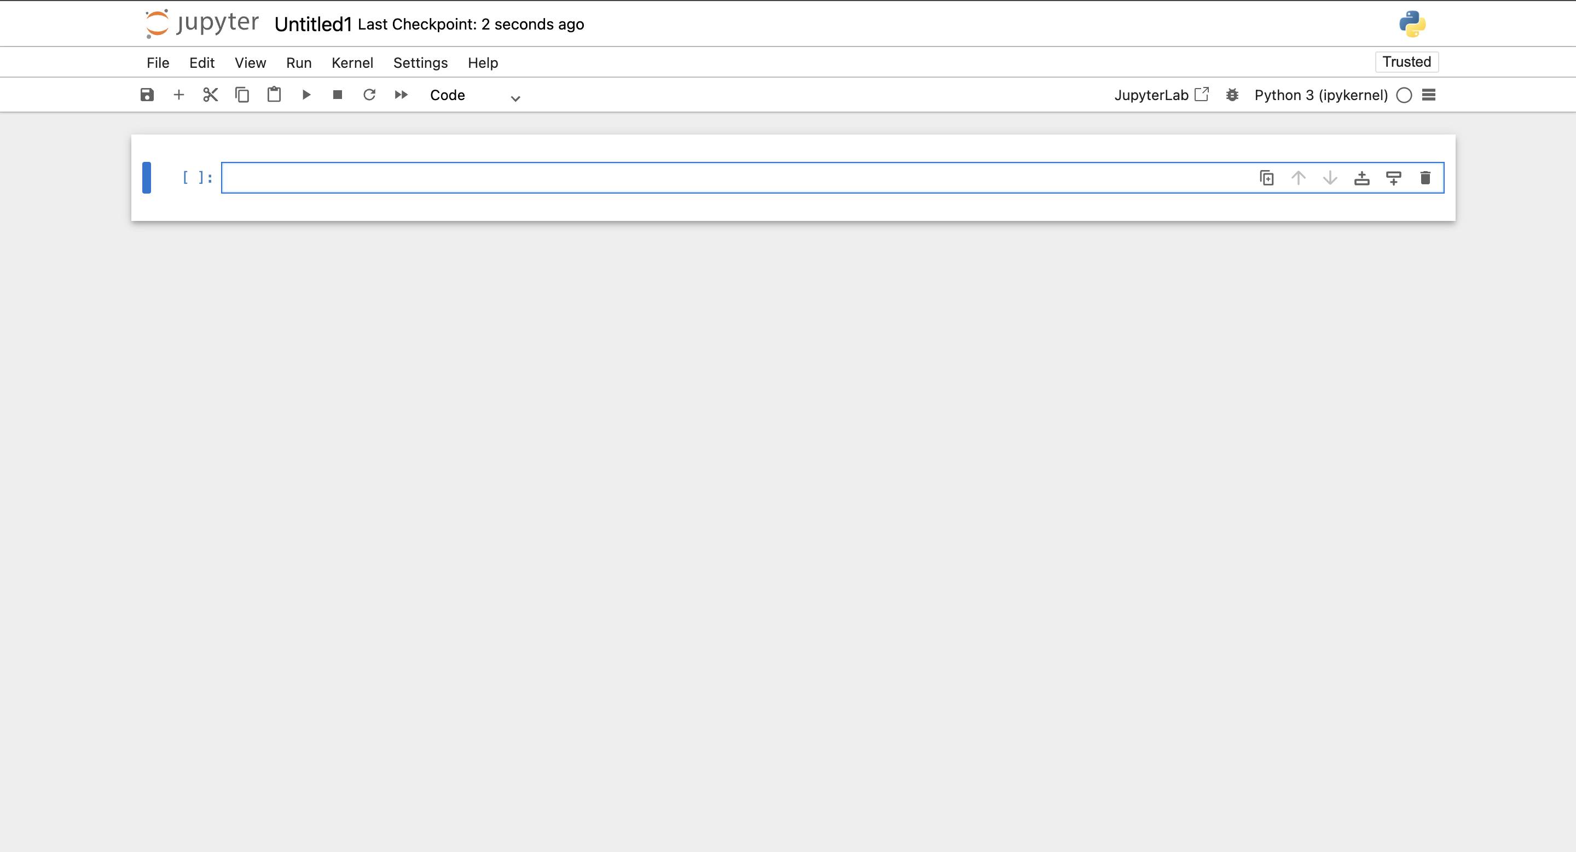This screenshot has height=852, width=1576.
Task: Open the Kernel menu
Action: (352, 62)
